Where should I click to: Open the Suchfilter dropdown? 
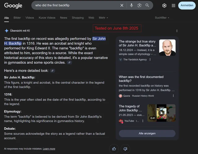[162, 18]
